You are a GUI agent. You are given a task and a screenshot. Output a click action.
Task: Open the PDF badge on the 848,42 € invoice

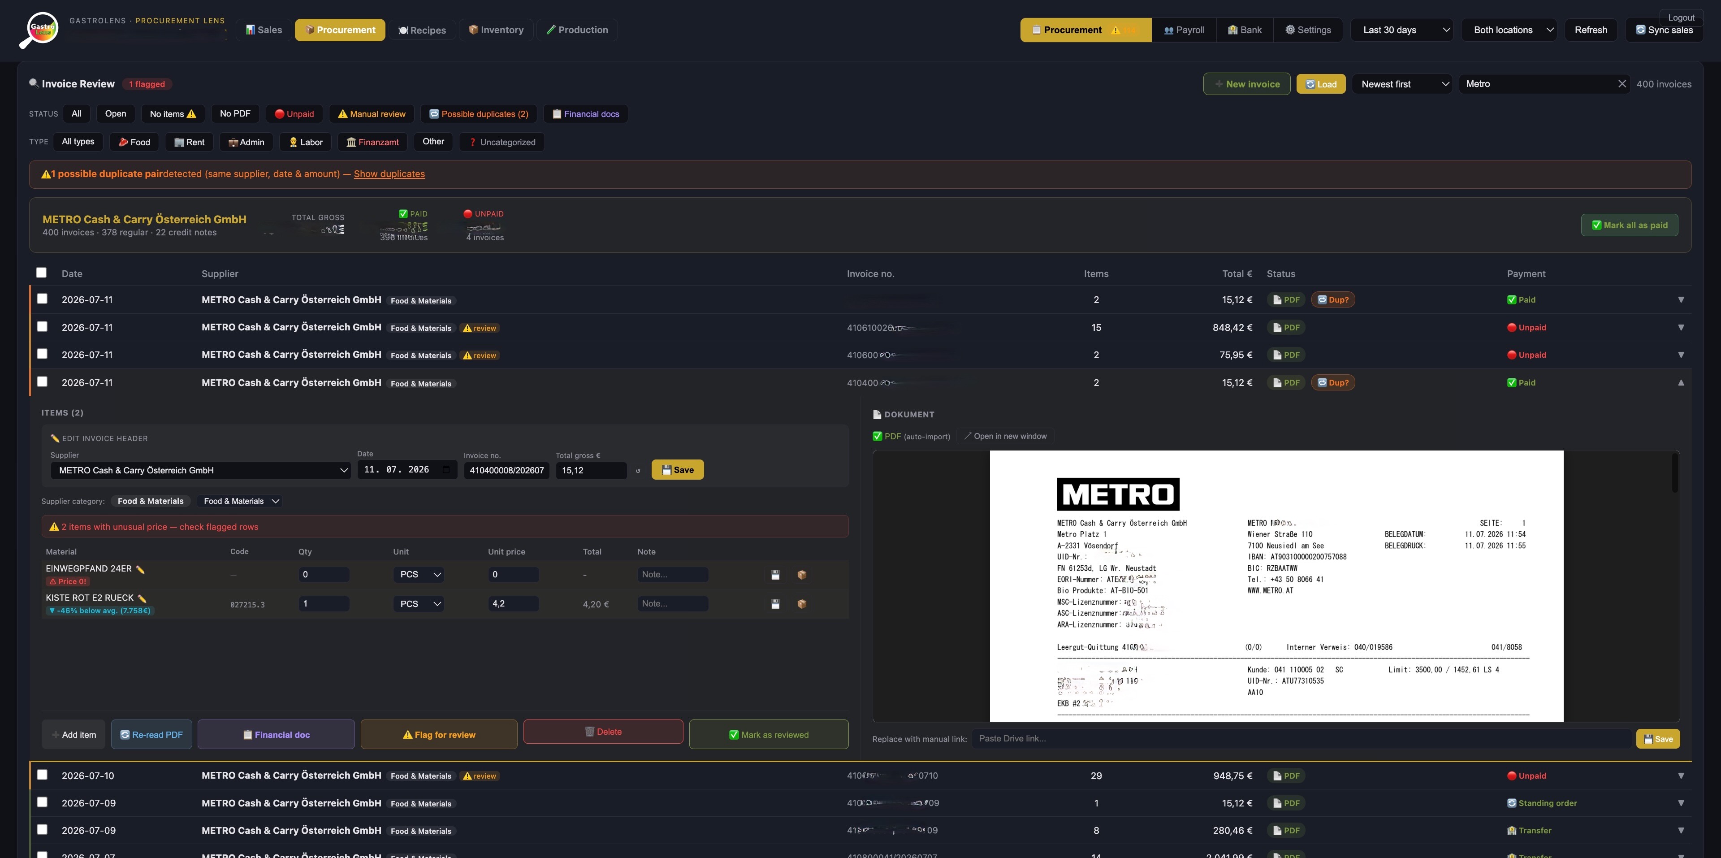tap(1286, 327)
